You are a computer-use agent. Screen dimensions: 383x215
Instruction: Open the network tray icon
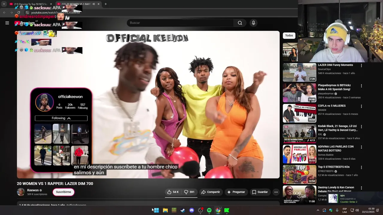tap(352, 210)
